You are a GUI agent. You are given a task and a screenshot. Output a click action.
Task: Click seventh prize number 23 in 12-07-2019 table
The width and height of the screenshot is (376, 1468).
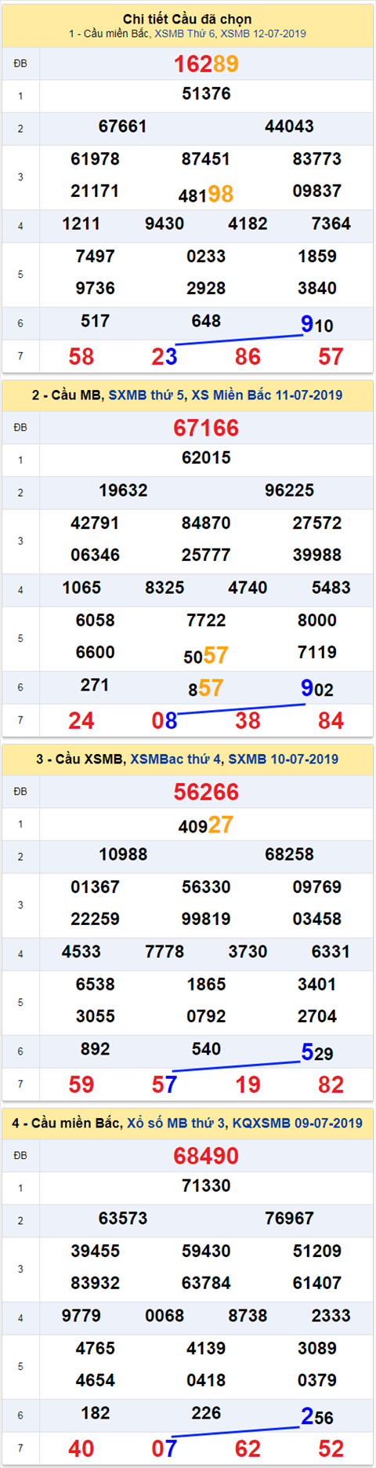coord(164,357)
